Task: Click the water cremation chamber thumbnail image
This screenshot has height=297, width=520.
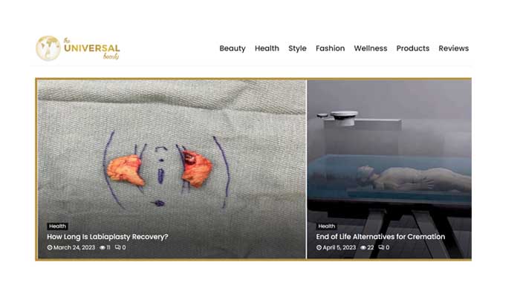Action: pos(389,169)
